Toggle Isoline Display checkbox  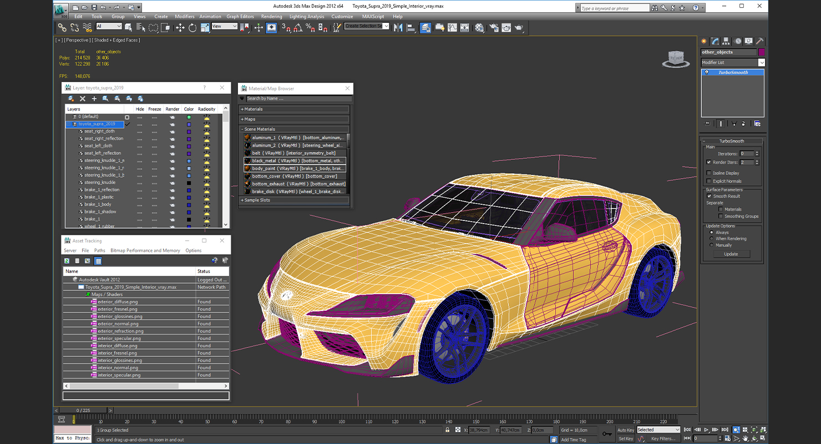[x=709, y=173]
